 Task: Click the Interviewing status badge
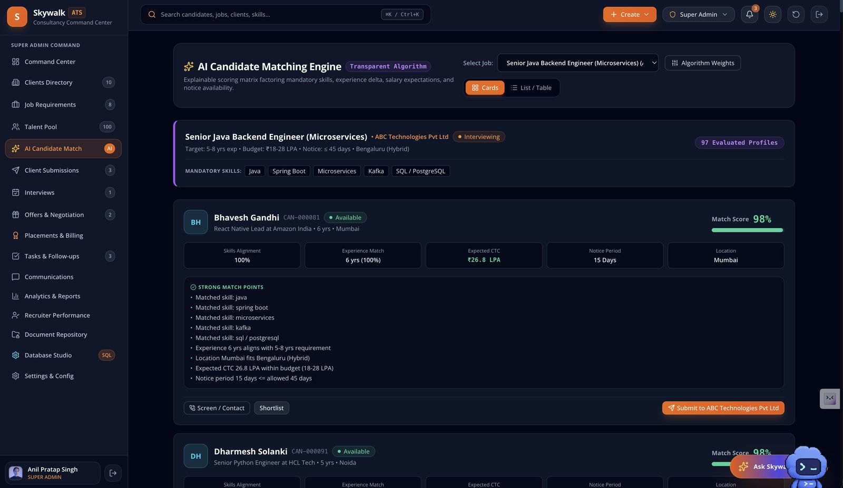click(x=479, y=136)
